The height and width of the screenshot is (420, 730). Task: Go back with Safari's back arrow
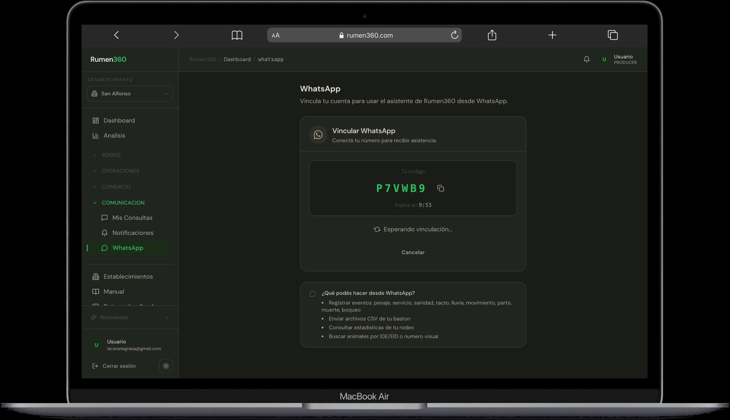[116, 35]
